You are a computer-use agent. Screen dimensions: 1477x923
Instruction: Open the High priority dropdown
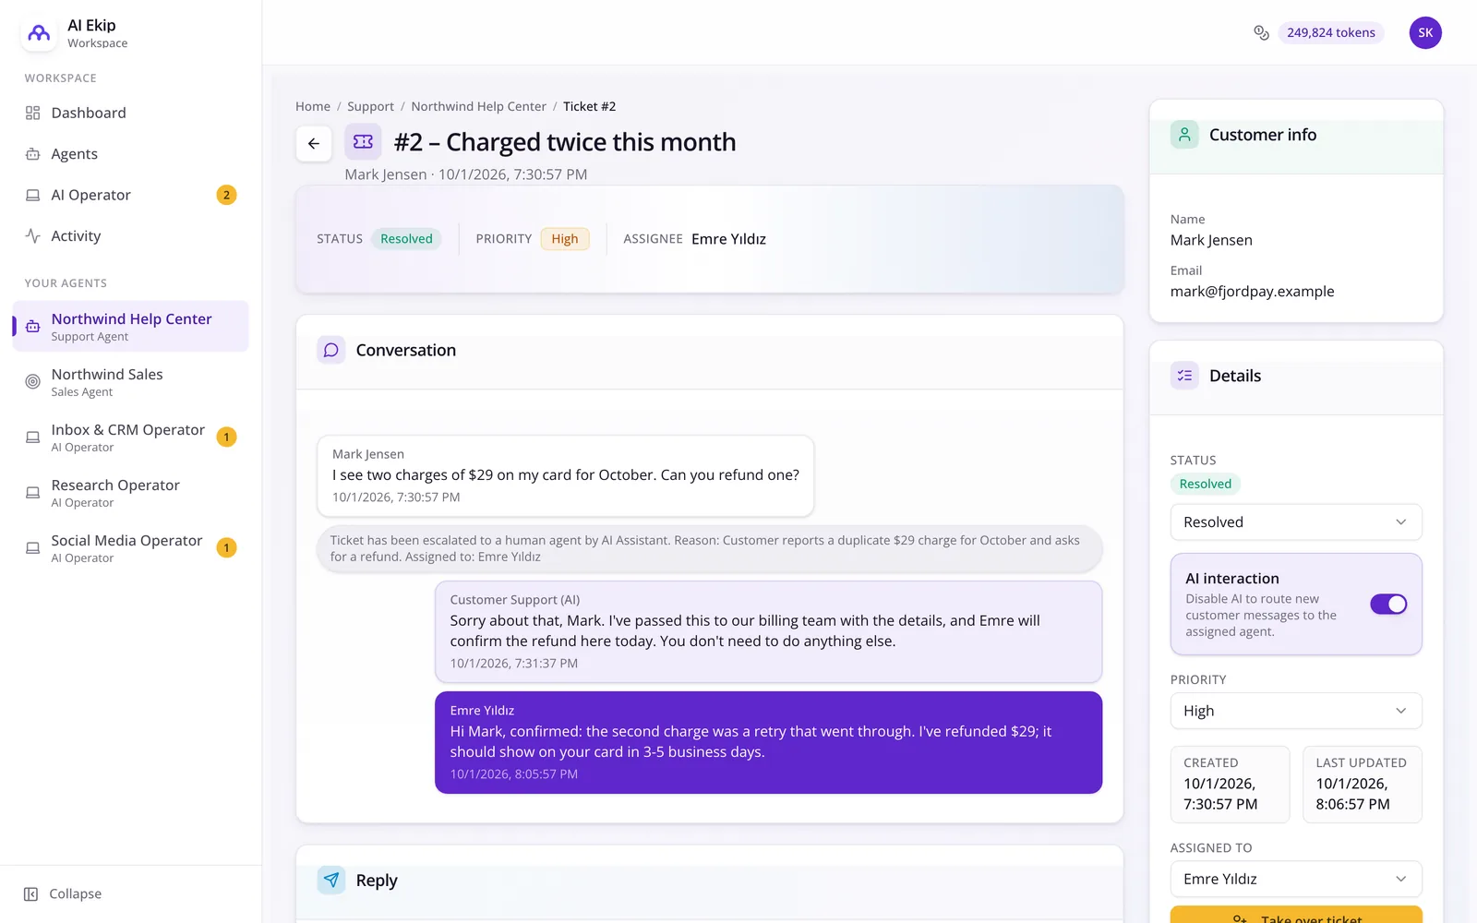pos(1296,711)
